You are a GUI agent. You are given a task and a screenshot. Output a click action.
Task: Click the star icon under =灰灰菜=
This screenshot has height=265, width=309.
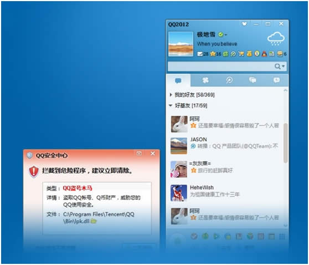193,170
